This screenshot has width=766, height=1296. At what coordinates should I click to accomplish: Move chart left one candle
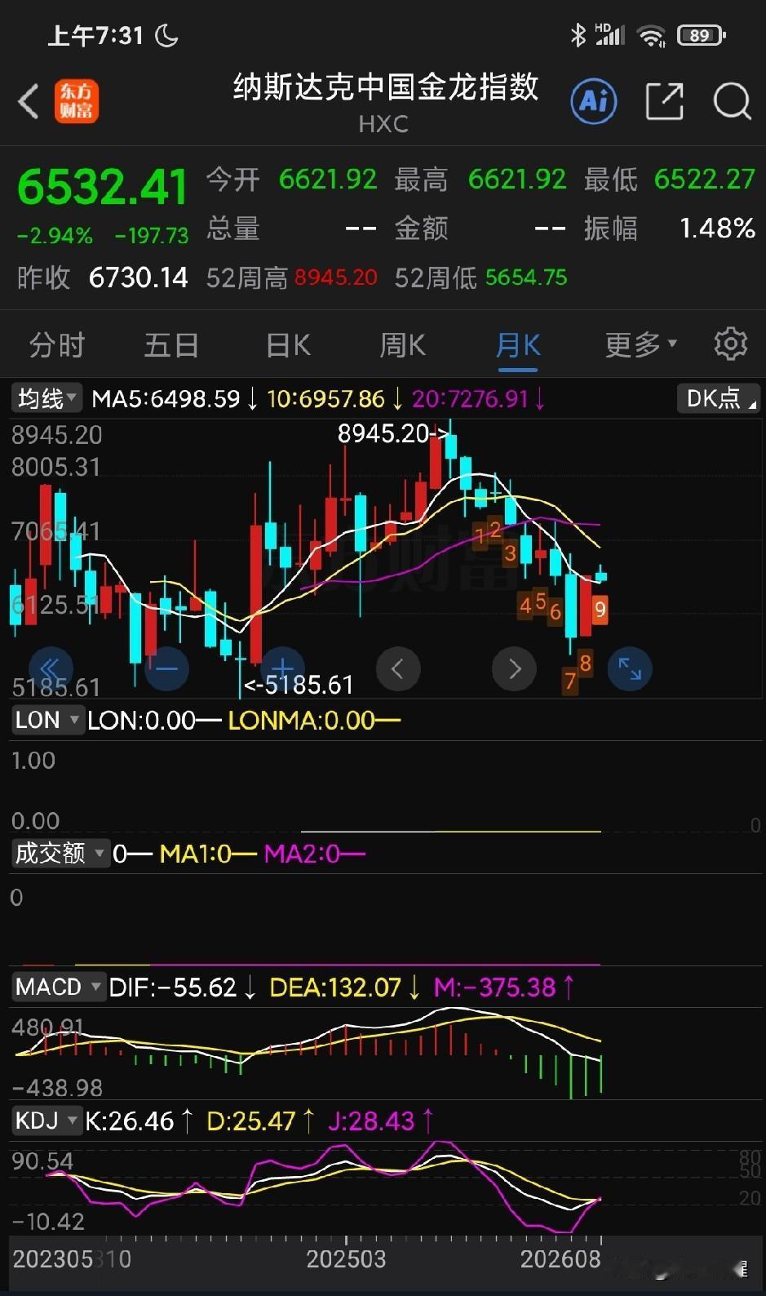tap(398, 669)
